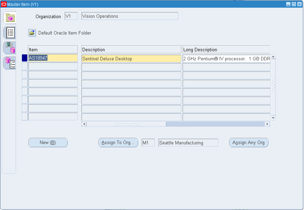Minimize the Master Item window

288,4
